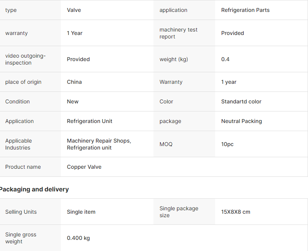Select the "New" condition value
This screenshot has width=308, height=251.
click(x=73, y=101)
